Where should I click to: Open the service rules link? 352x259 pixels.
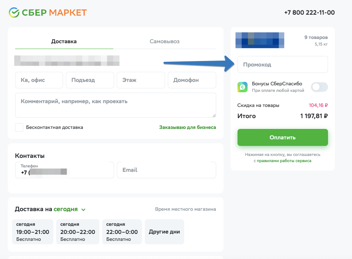[x=284, y=161]
